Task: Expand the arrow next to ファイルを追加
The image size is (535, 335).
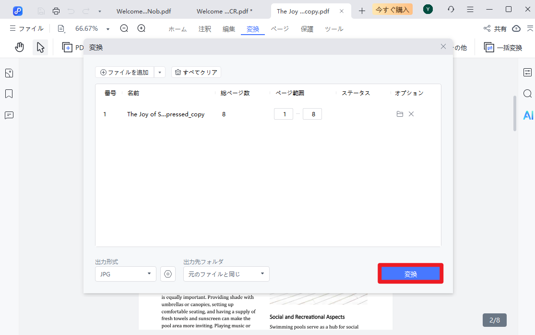Action: [x=160, y=72]
